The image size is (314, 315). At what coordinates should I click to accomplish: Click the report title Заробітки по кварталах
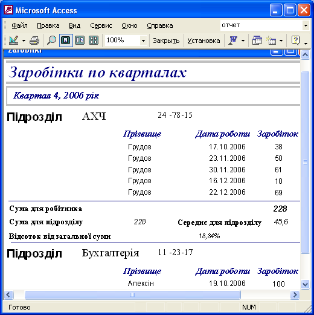point(97,73)
